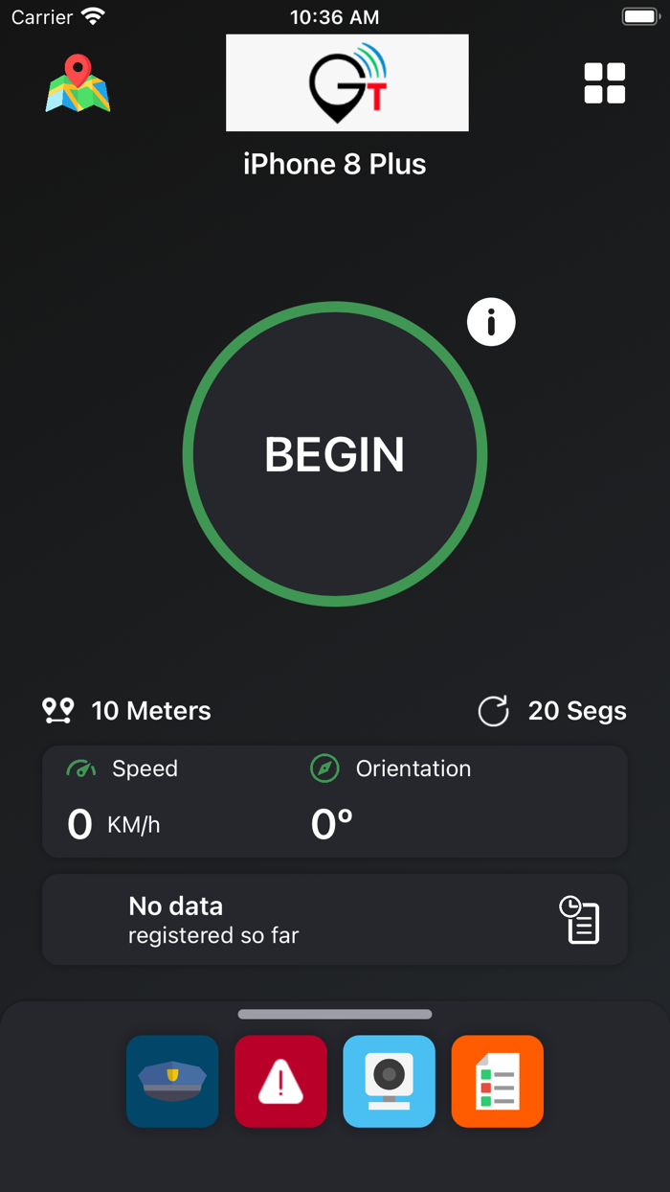The height and width of the screenshot is (1192, 670).
Task: Open the orange checklist report icon
Action: (498, 1081)
